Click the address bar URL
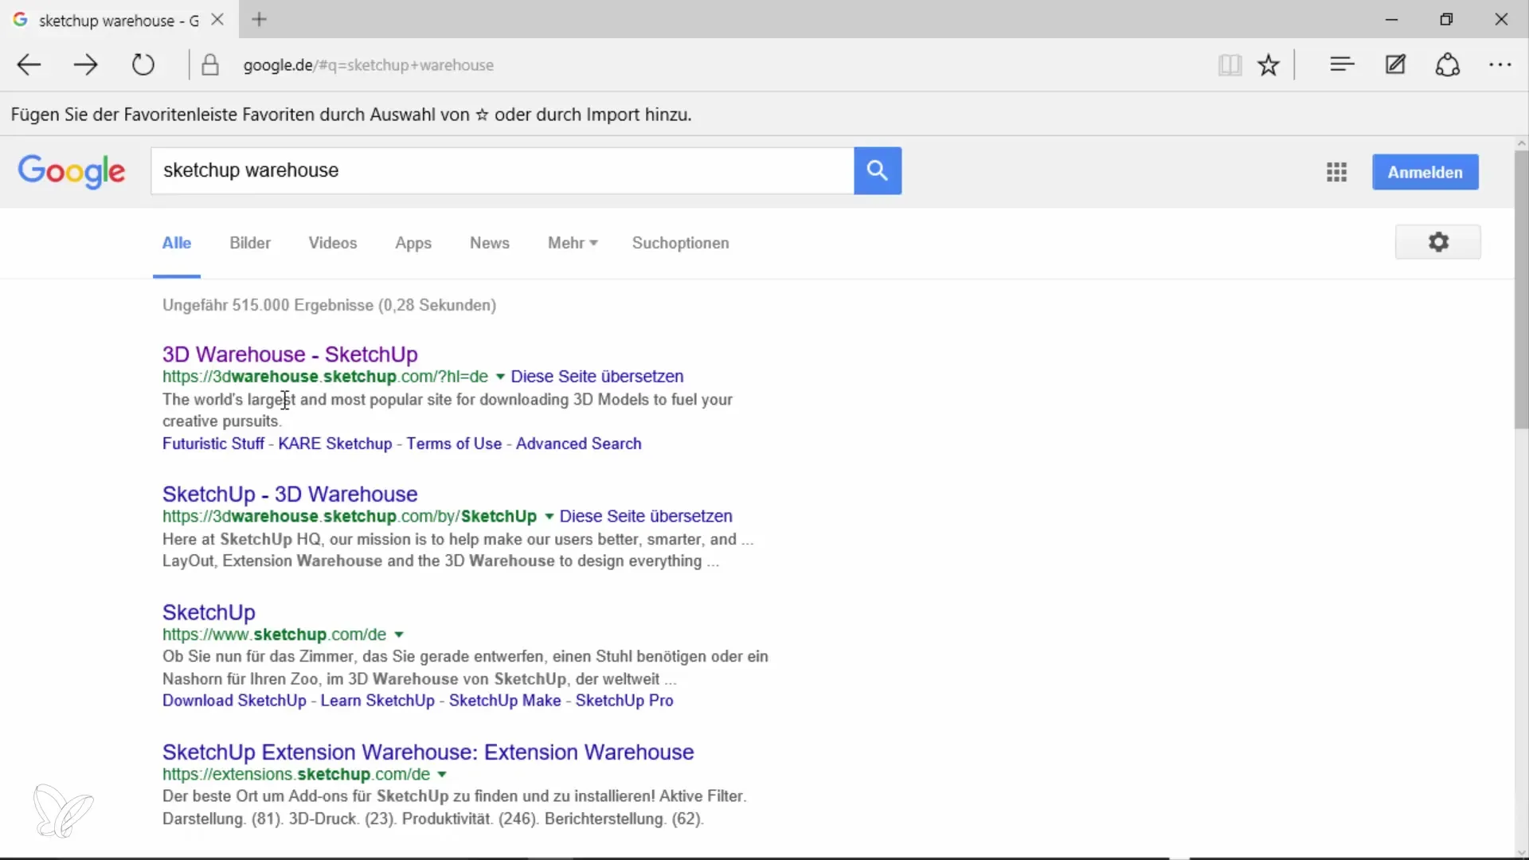This screenshot has width=1529, height=860. (x=369, y=65)
